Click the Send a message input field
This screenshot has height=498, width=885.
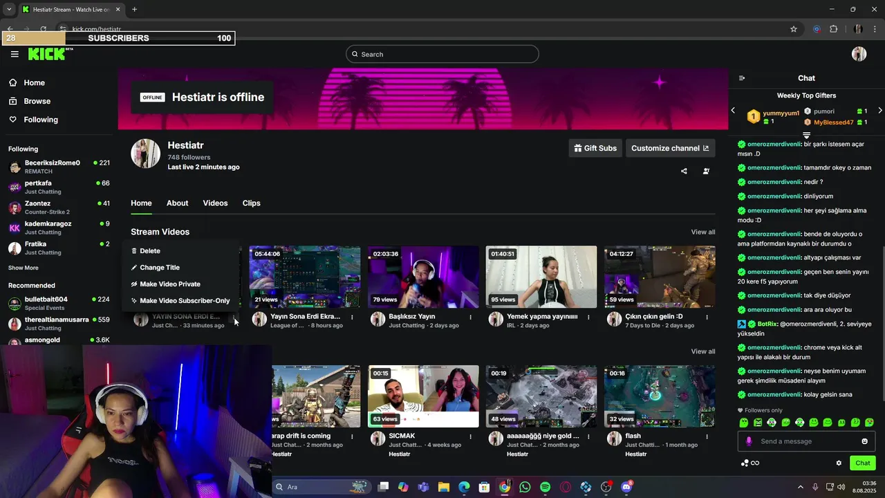click(x=806, y=441)
